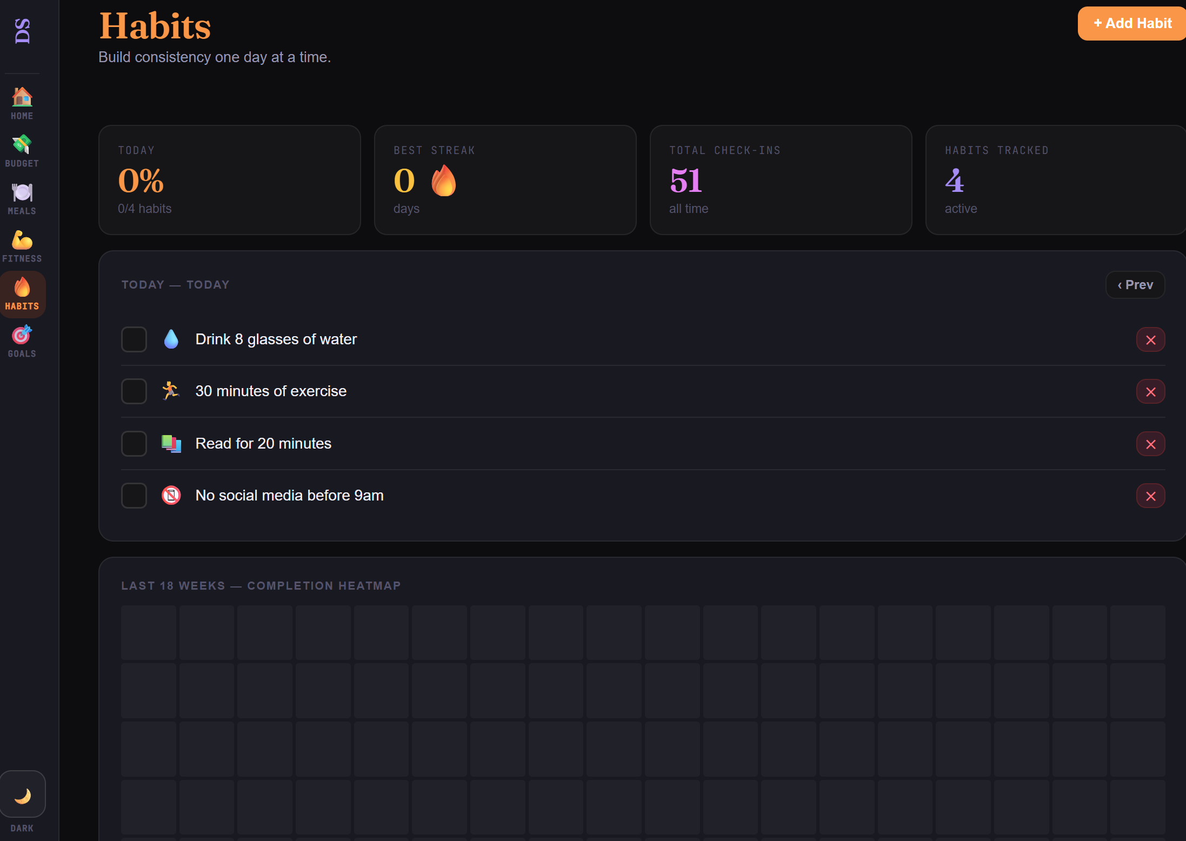Click the 0% value in Today card
The height and width of the screenshot is (841, 1186).
[x=141, y=181]
